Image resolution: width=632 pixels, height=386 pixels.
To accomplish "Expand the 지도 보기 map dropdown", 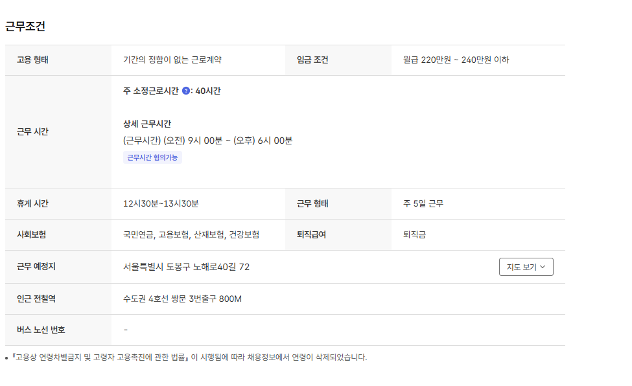I will coord(526,267).
